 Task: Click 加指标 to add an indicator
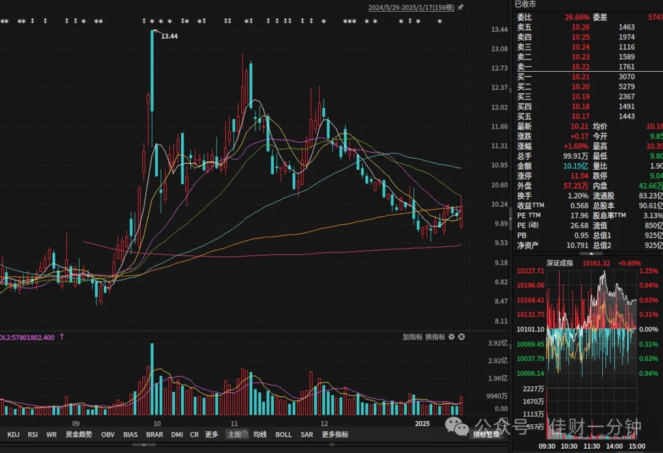(x=413, y=337)
